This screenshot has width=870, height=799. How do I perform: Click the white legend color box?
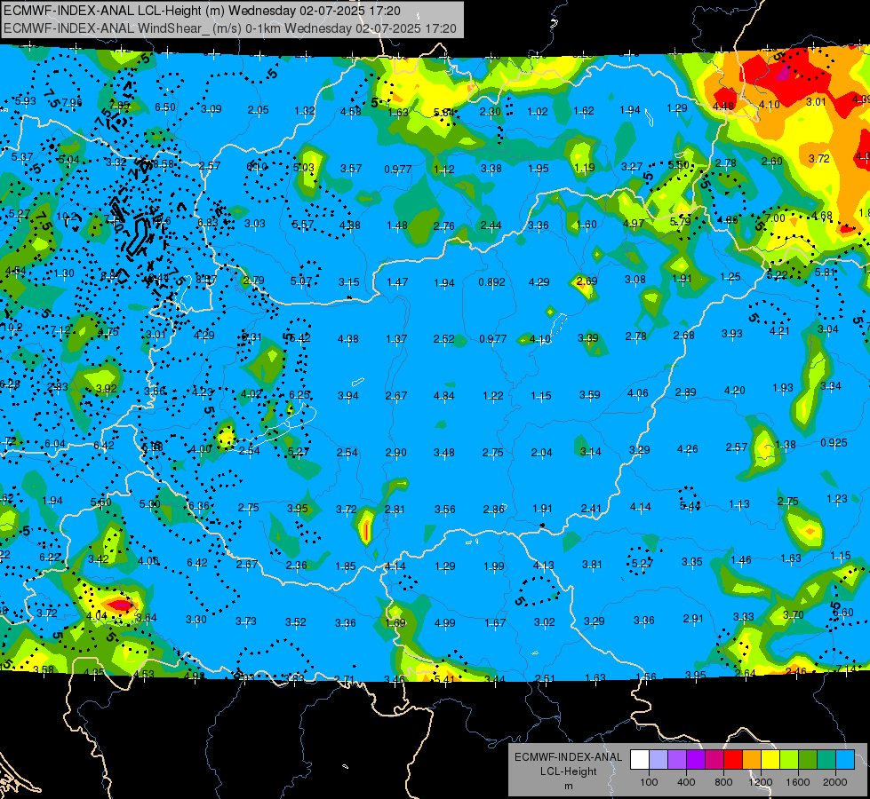click(x=640, y=760)
